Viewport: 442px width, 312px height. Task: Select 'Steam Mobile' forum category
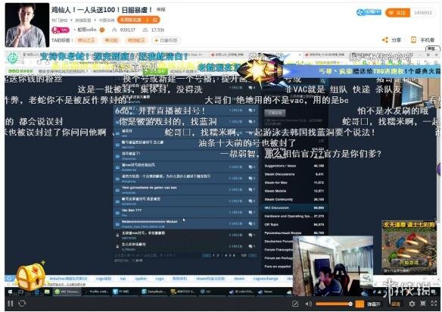tap(294, 191)
